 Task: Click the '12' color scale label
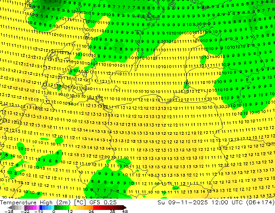[x=70, y=211]
